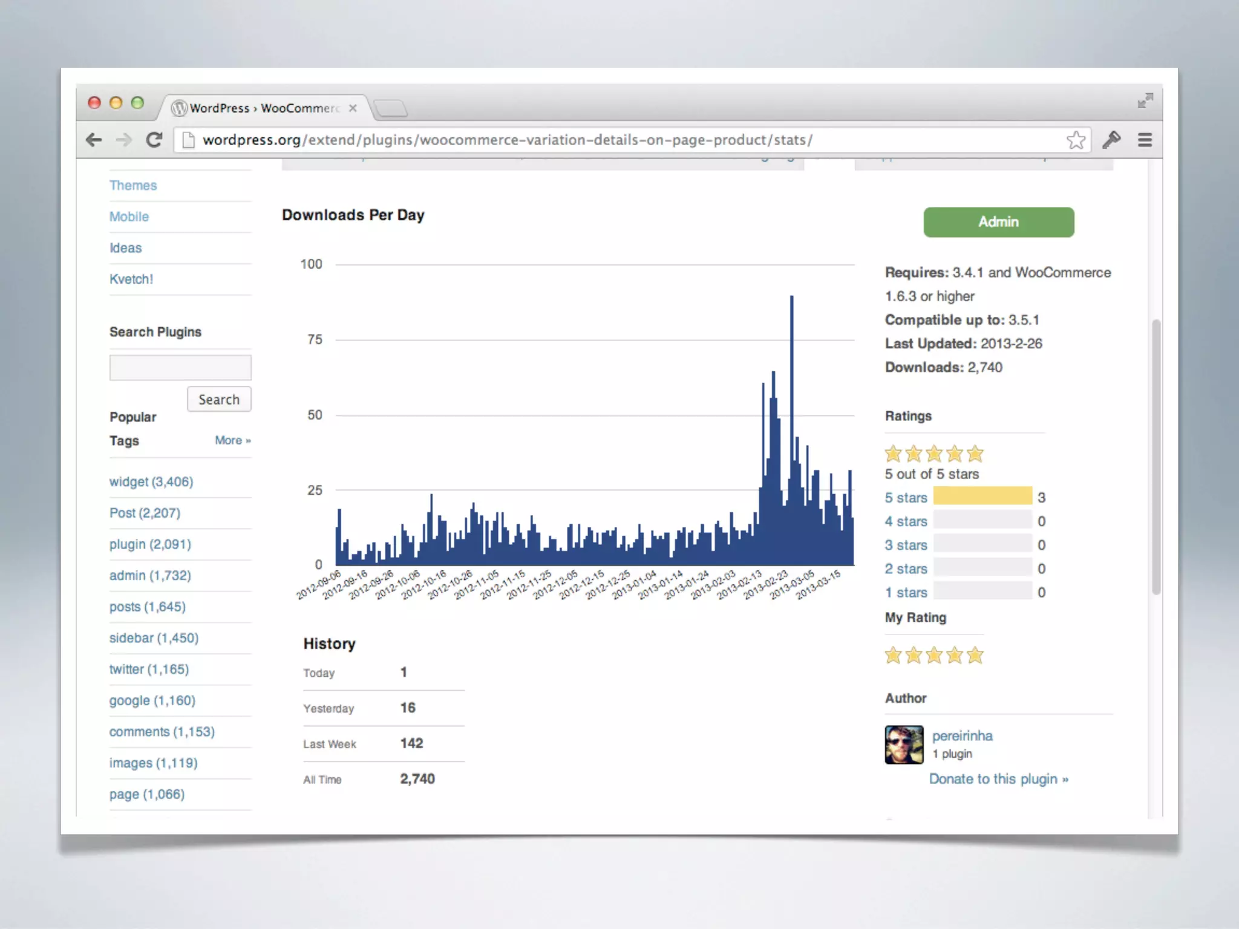Bookmark page with the star icon
The height and width of the screenshot is (929, 1239).
pyautogui.click(x=1075, y=140)
